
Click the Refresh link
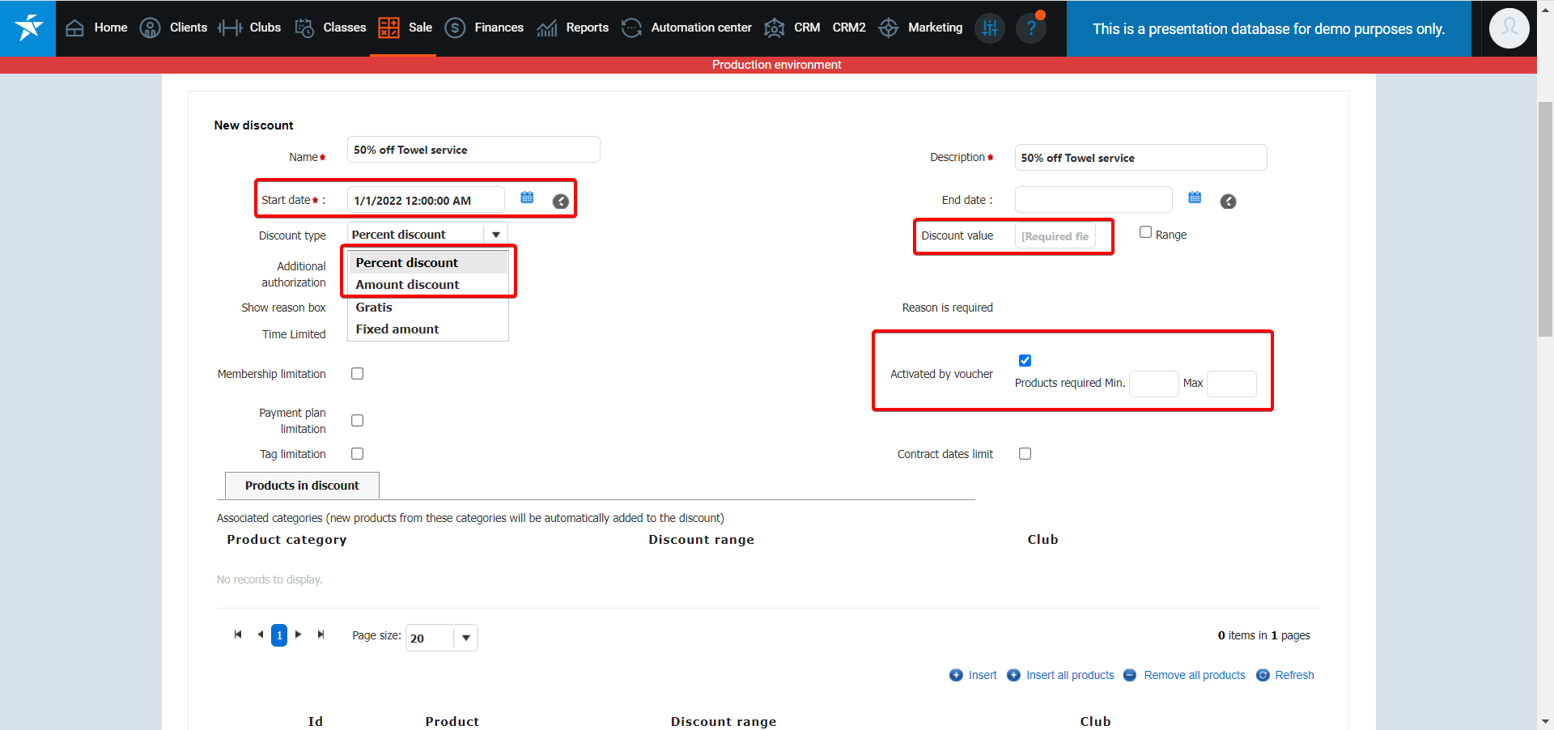pos(1293,675)
